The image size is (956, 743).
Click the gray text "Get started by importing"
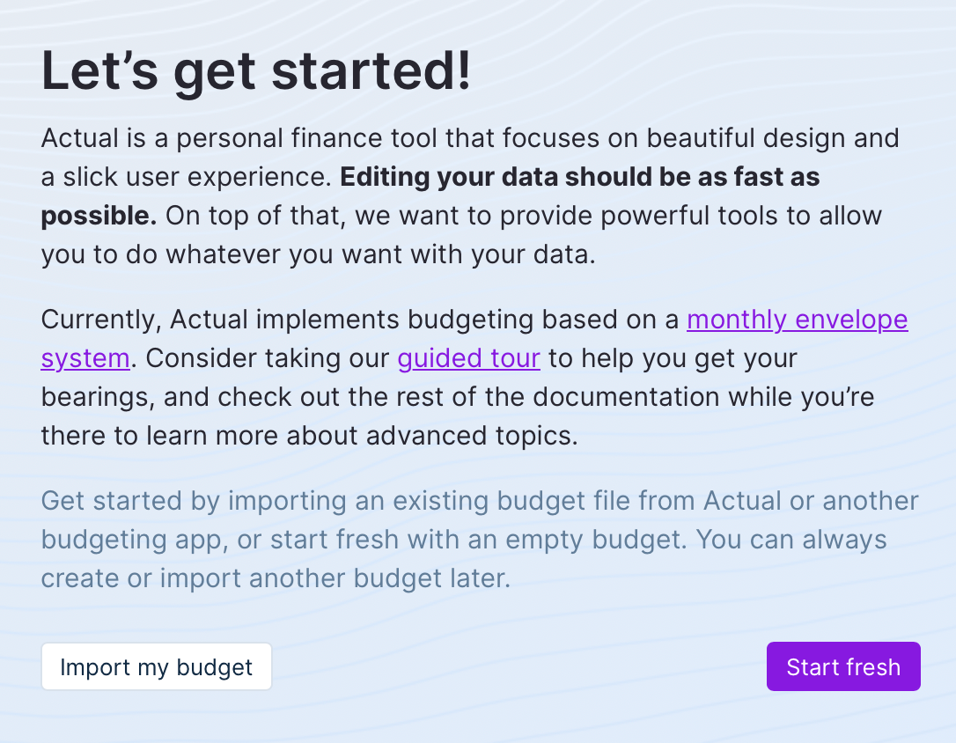click(x=194, y=501)
